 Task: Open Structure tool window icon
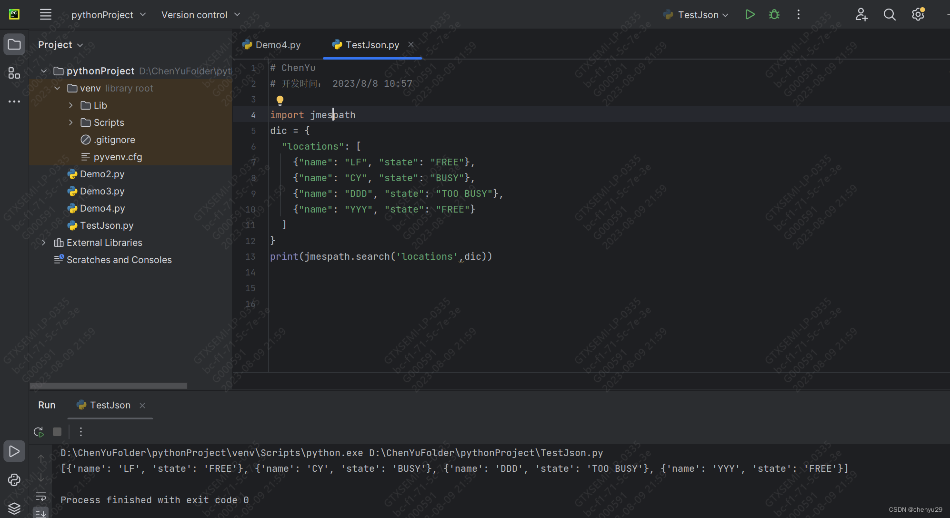pos(14,73)
